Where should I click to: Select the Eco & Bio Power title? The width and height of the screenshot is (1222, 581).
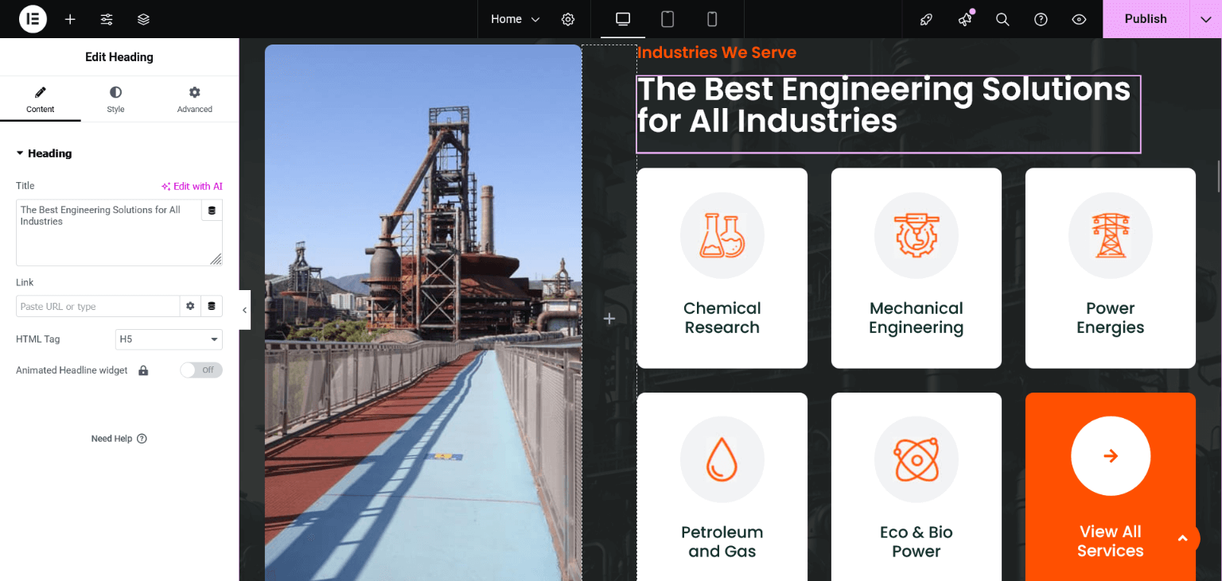pos(916,542)
